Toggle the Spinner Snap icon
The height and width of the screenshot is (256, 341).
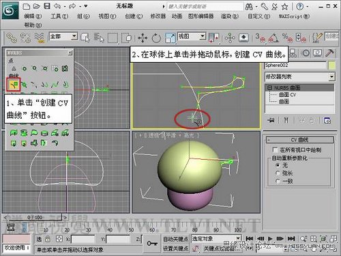301,38
